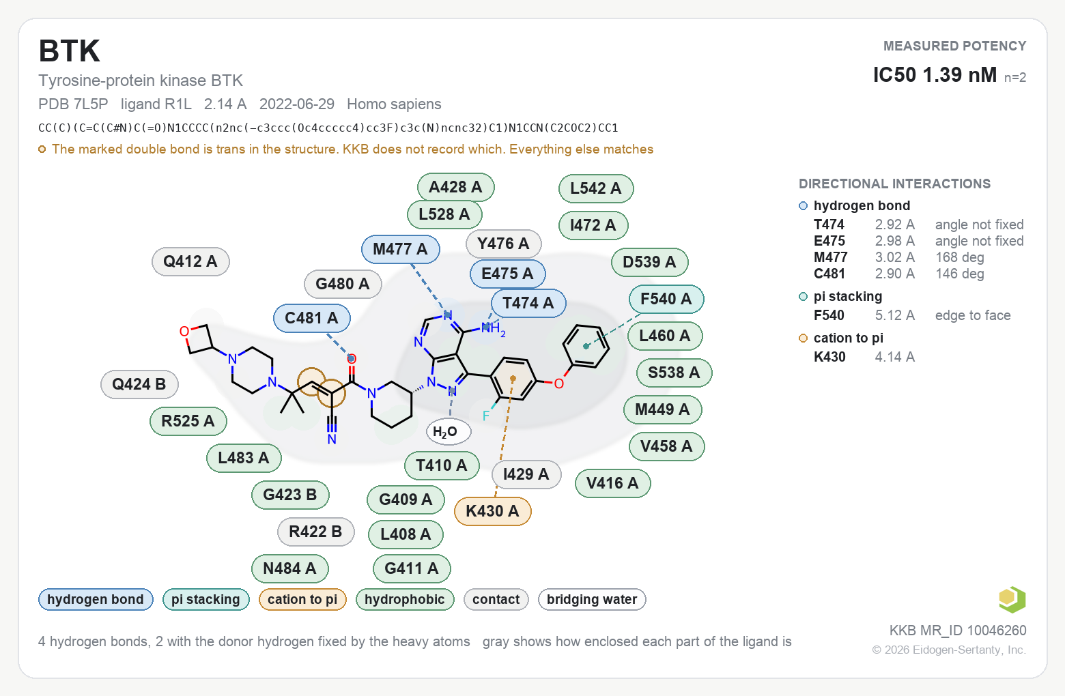The image size is (1065, 696).
Task: Click residue label K430 A
Action: 492,511
